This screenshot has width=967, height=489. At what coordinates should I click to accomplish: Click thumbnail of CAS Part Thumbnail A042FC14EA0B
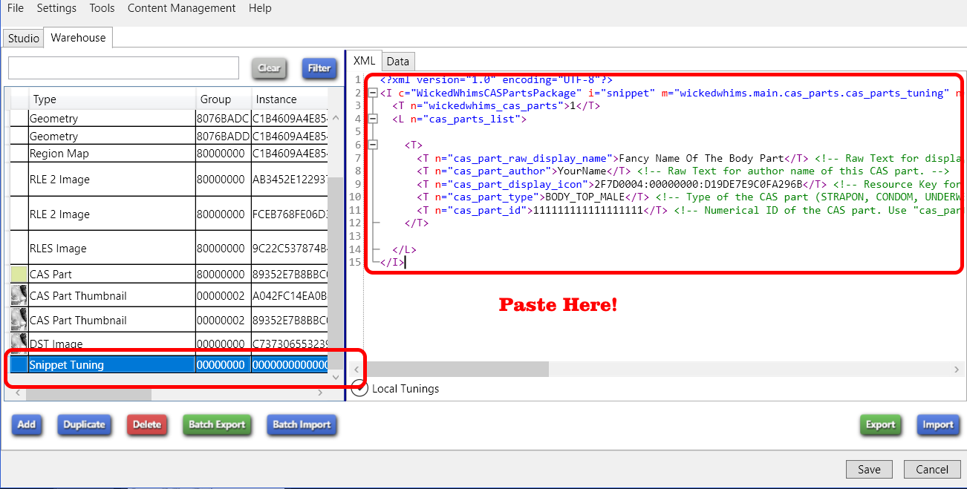19,295
